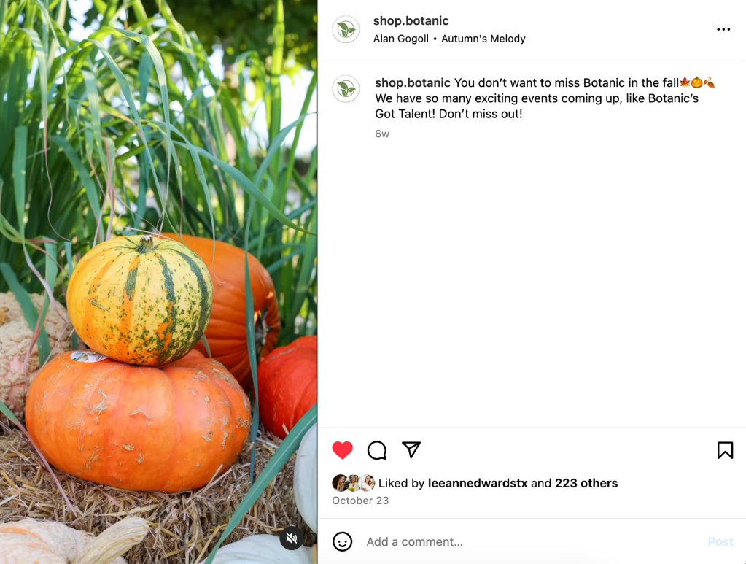Unlike the post with red heart
746x564 pixels.
click(343, 449)
